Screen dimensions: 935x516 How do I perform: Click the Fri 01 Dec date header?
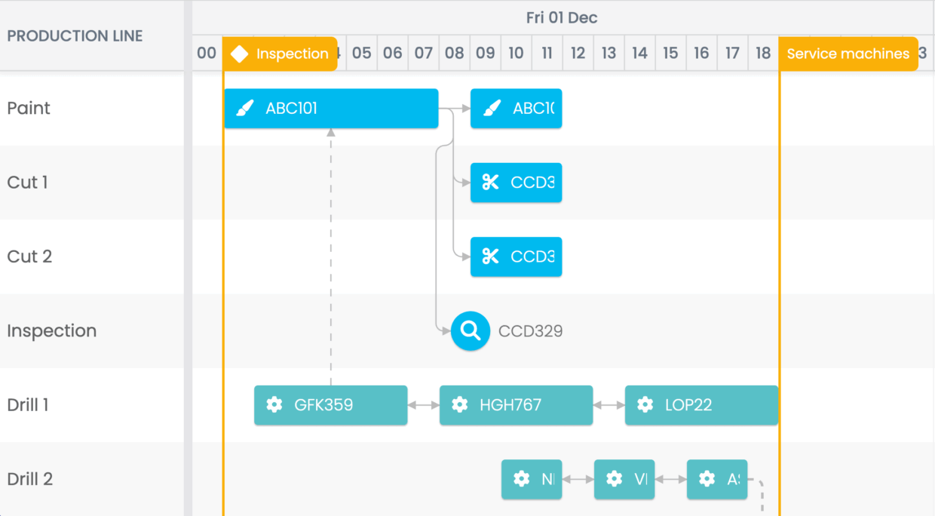[x=562, y=17]
